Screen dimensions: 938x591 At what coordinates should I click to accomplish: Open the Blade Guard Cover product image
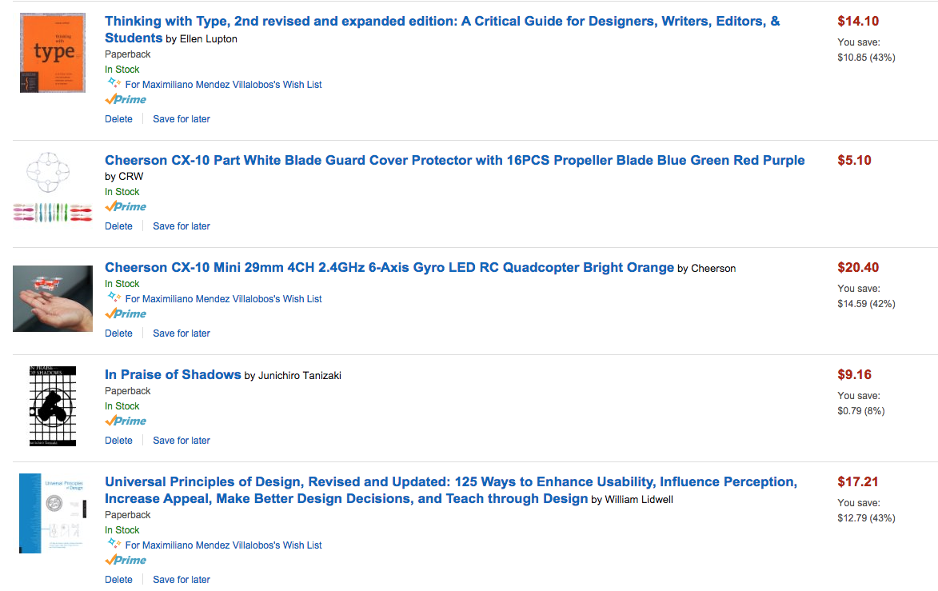[x=53, y=190]
